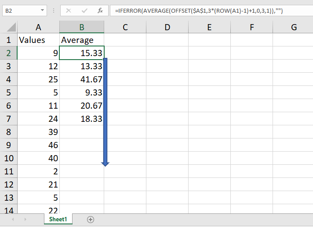Select column A header

pyautogui.click(x=38, y=27)
